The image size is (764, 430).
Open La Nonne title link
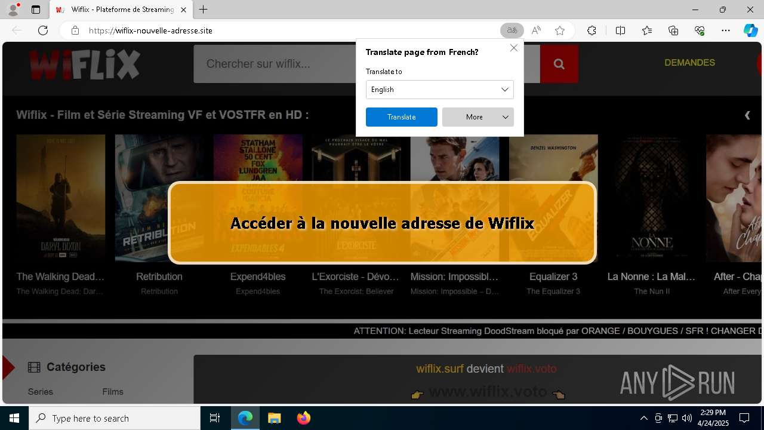[x=652, y=277]
